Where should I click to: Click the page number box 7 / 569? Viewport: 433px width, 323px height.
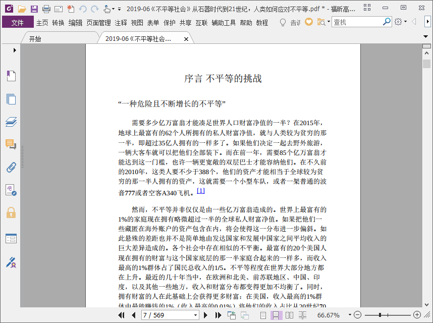coord(168,315)
